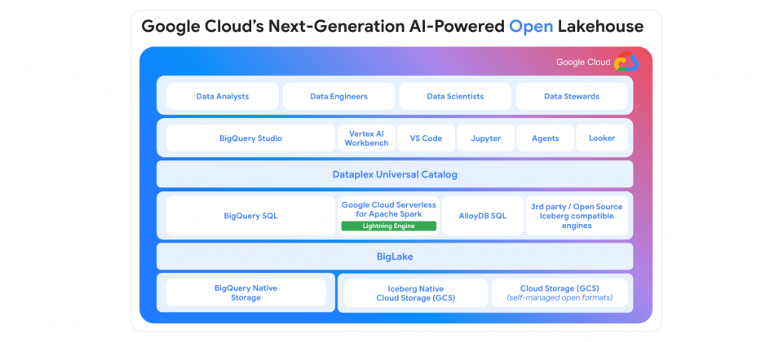Click the VS Code box
Image resolution: width=783 pixels, height=342 pixels.
pos(426,138)
